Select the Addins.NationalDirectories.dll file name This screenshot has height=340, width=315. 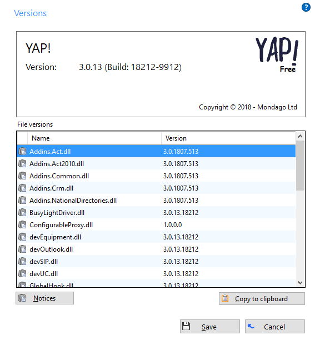tap(73, 200)
